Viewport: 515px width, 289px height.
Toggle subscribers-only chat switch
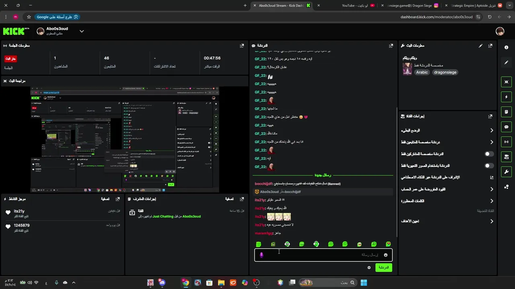coord(489,154)
